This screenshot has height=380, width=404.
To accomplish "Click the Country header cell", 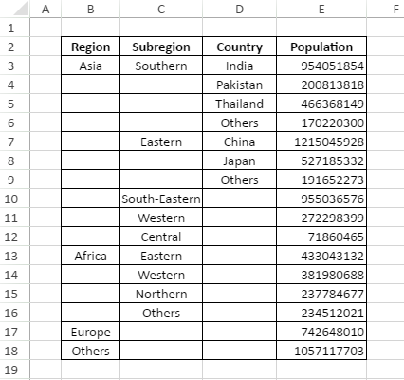I will coord(239,47).
